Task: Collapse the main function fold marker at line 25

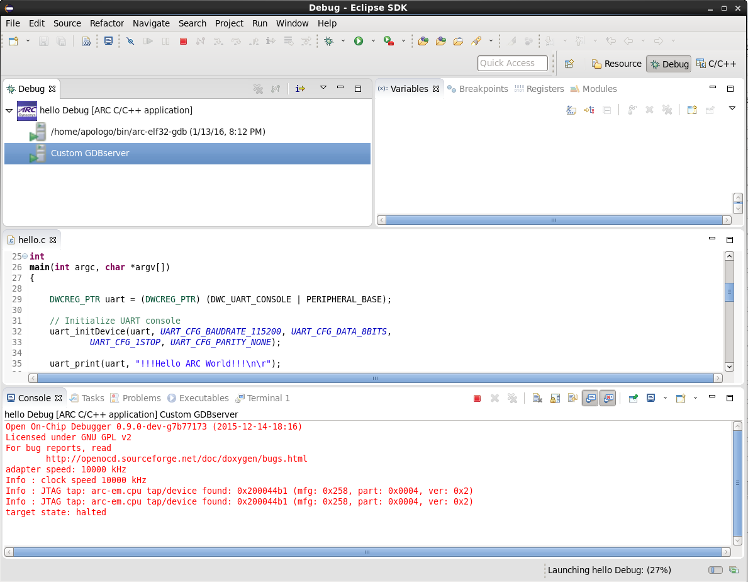Action: click(x=25, y=256)
